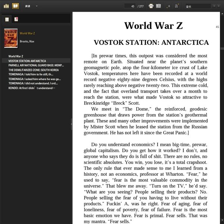Open the Table of Contents panel tab
This screenshot has width=224, height=224.
pyautogui.click(x=7, y=19)
